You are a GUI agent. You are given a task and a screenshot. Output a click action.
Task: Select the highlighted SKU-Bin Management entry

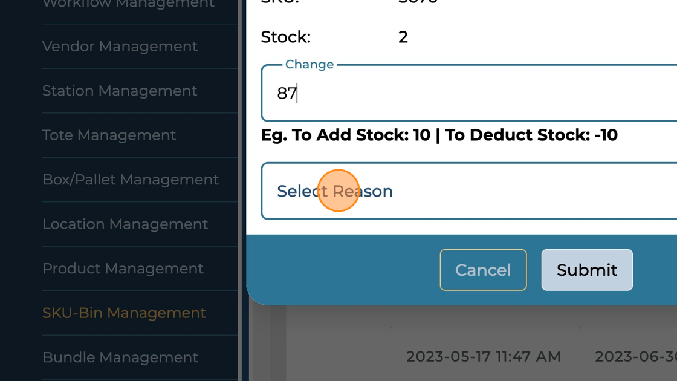click(x=124, y=313)
